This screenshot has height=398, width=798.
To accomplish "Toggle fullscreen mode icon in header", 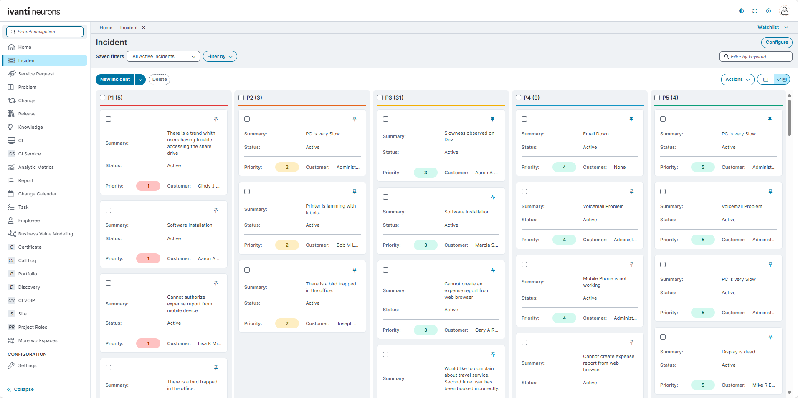I will (x=755, y=11).
